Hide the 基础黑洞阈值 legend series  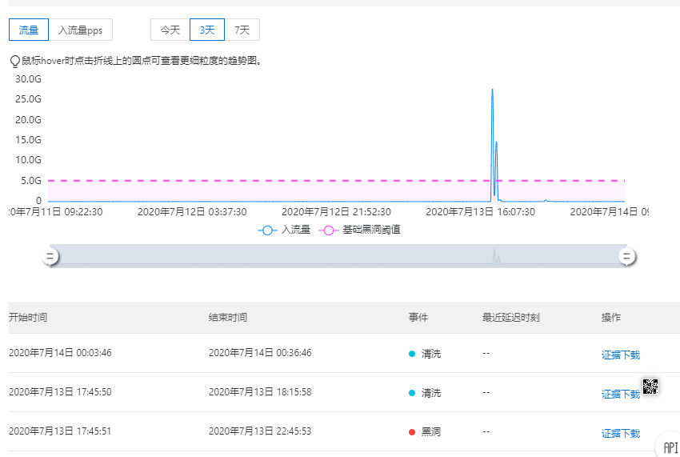(360, 230)
